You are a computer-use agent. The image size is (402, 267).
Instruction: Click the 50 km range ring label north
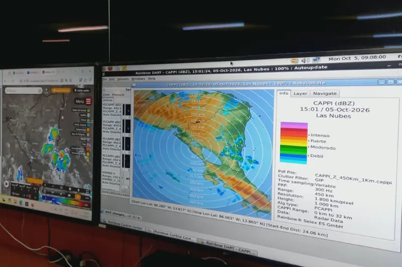tap(196, 140)
